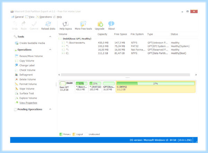
Task: Click the Undo toolbar icon
Action: (15, 24)
